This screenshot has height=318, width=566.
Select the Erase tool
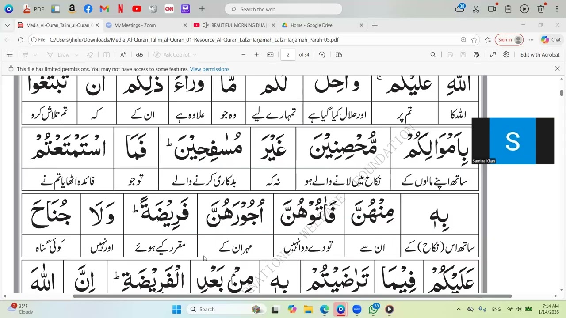[90, 55]
